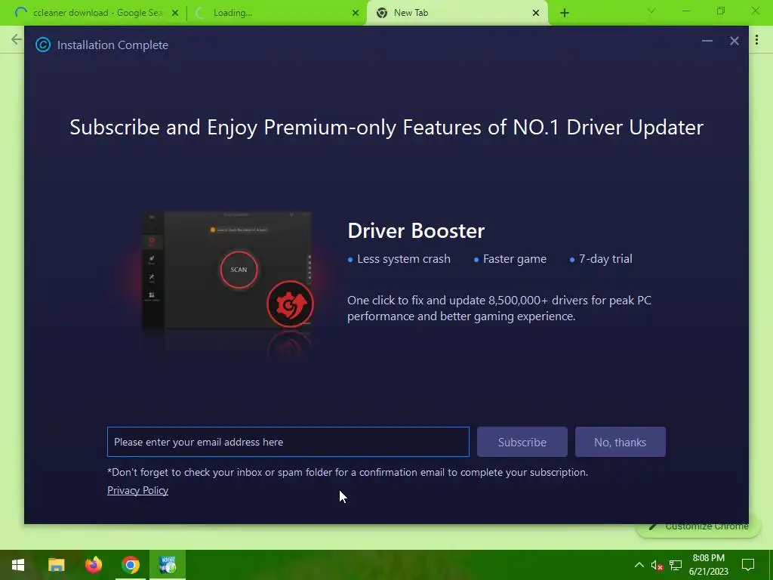Click the network tray icon
This screenshot has width=773, height=580.
676,565
